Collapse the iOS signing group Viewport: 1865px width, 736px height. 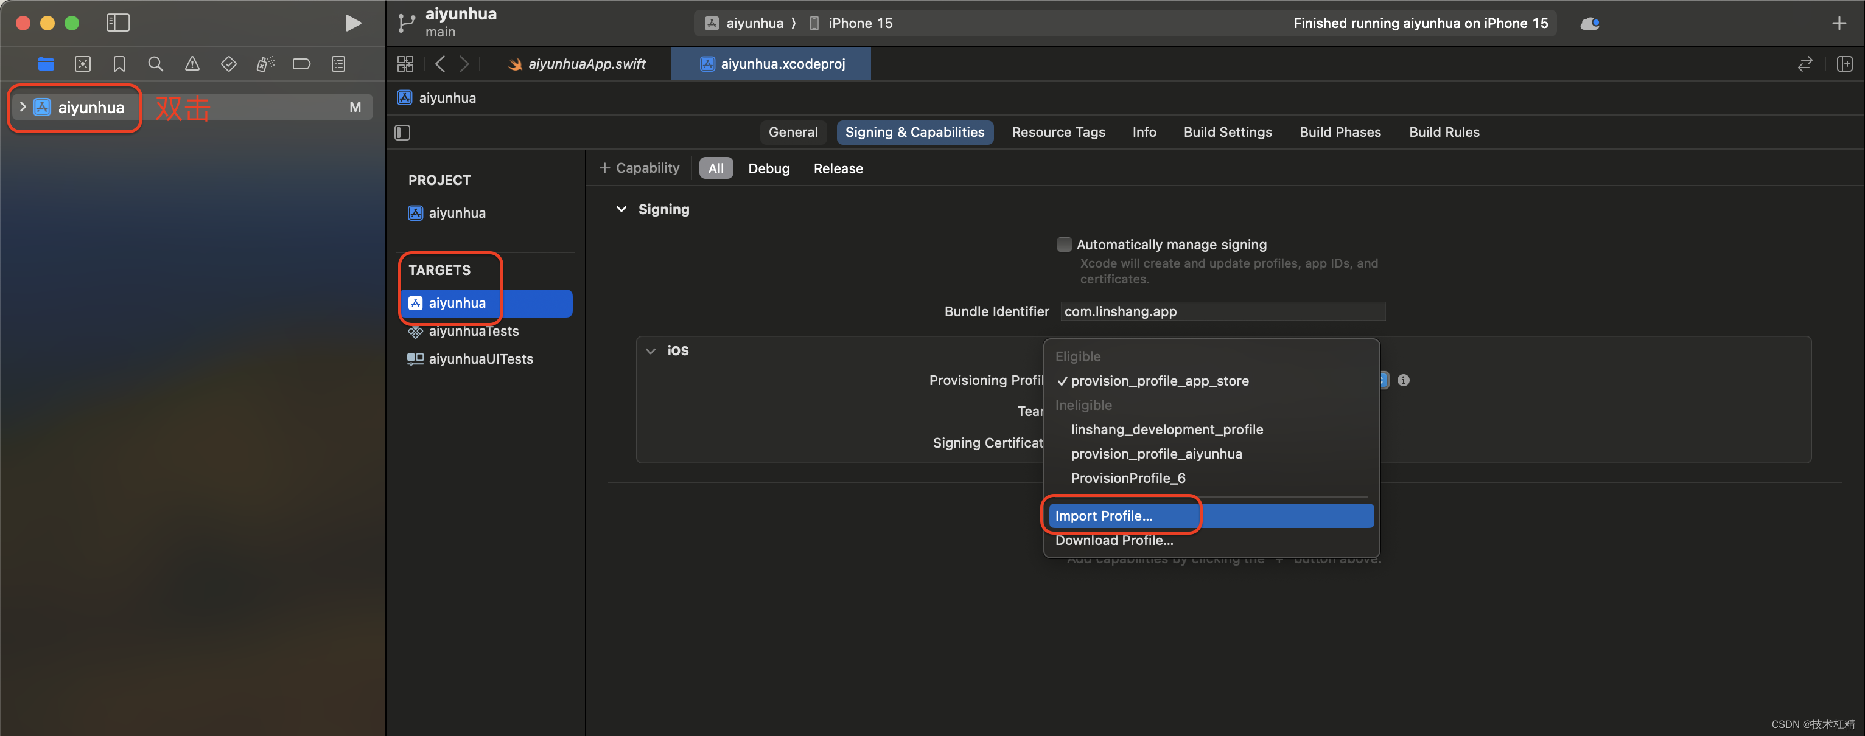pos(651,351)
